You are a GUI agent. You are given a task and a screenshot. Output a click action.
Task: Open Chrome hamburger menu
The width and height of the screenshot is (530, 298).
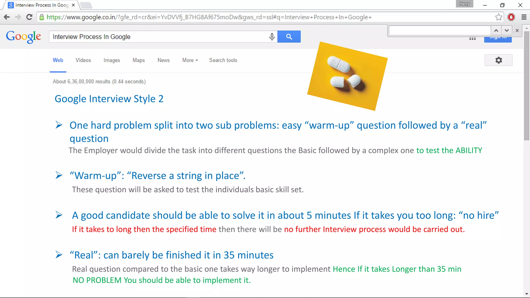point(524,17)
